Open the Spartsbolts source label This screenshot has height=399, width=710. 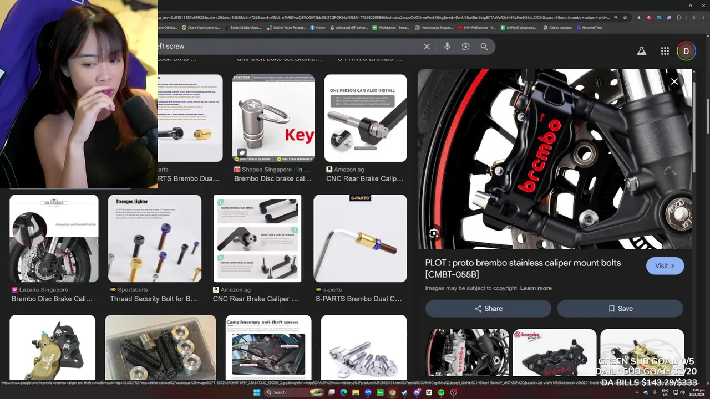click(x=129, y=290)
